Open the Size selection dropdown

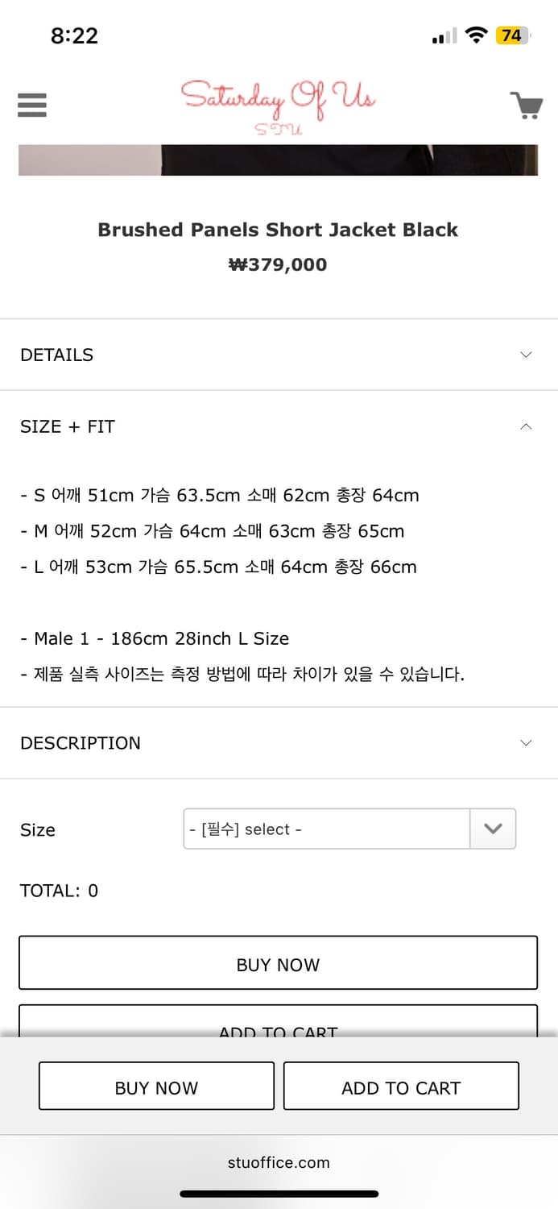click(492, 829)
